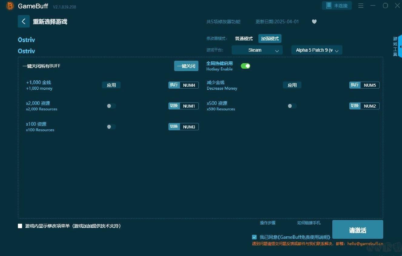
Task: Select 加强模式 enhanced mode tab
Action: click(270, 39)
